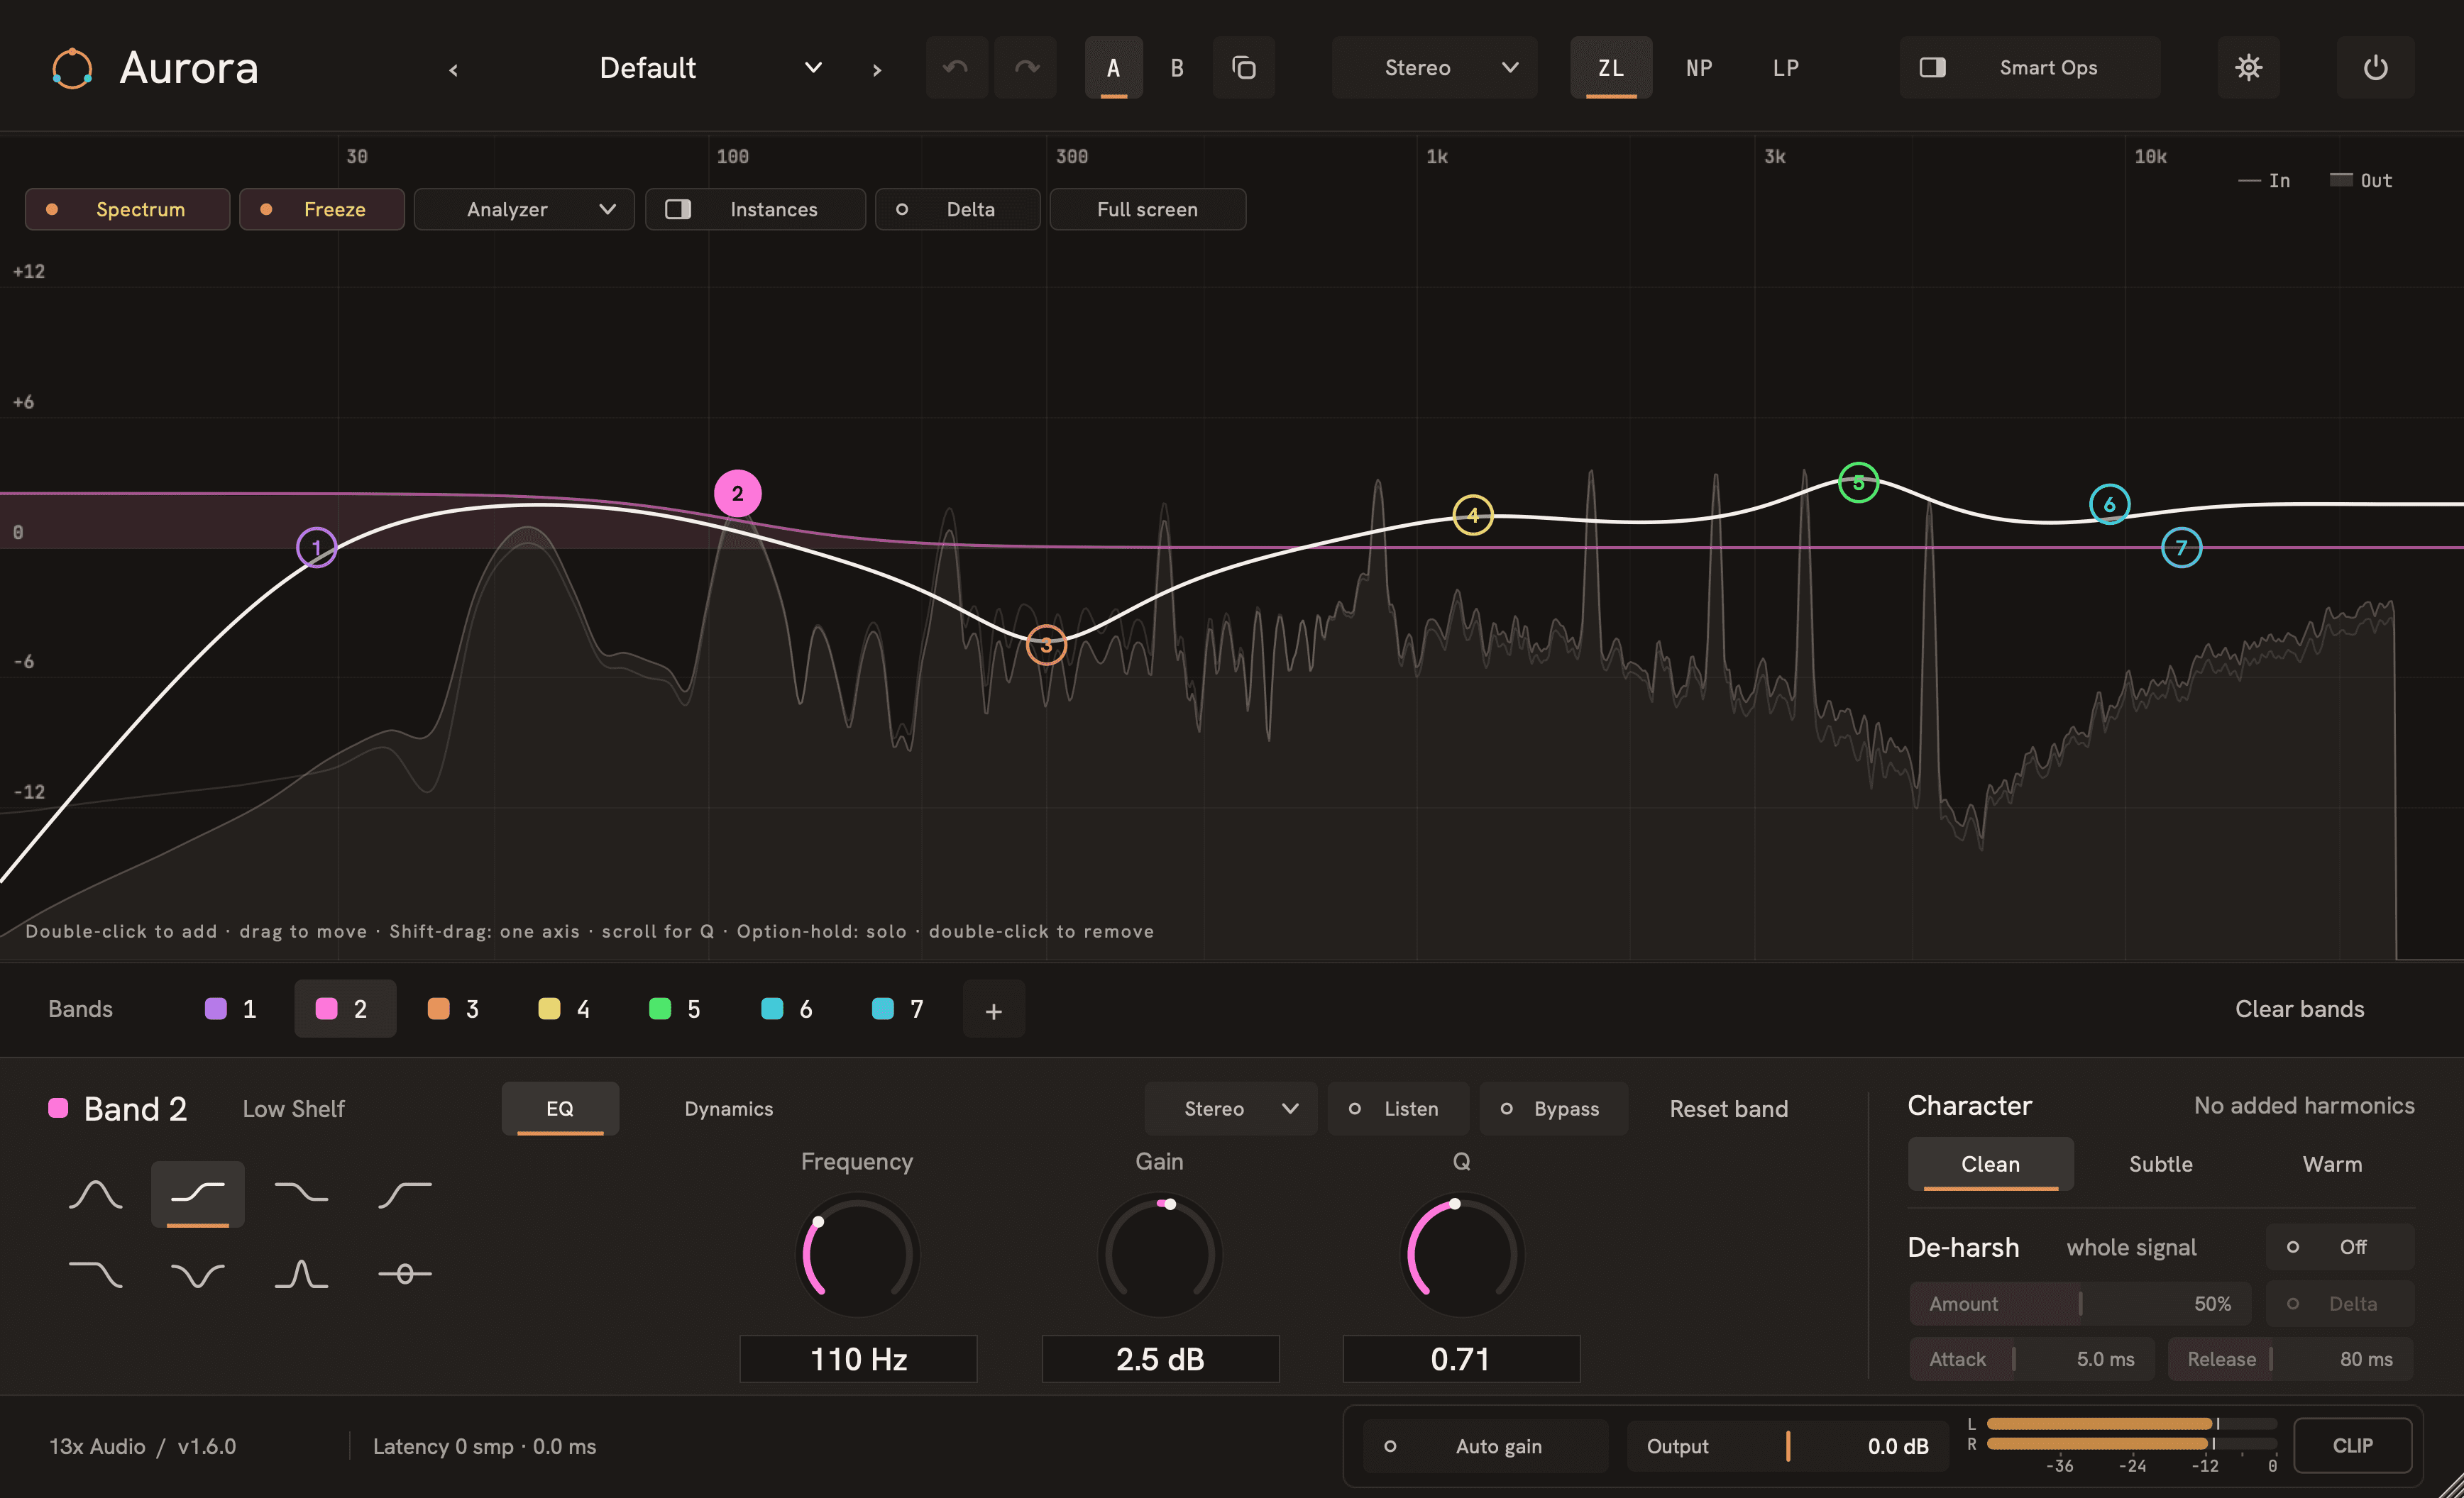Click Reset band
Image resolution: width=2464 pixels, height=1498 pixels.
[1728, 1109]
